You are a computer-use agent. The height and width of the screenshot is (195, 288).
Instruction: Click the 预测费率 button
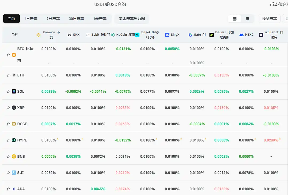click(270, 19)
